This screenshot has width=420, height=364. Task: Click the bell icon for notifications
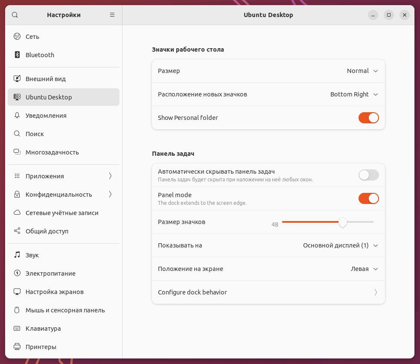point(17,116)
